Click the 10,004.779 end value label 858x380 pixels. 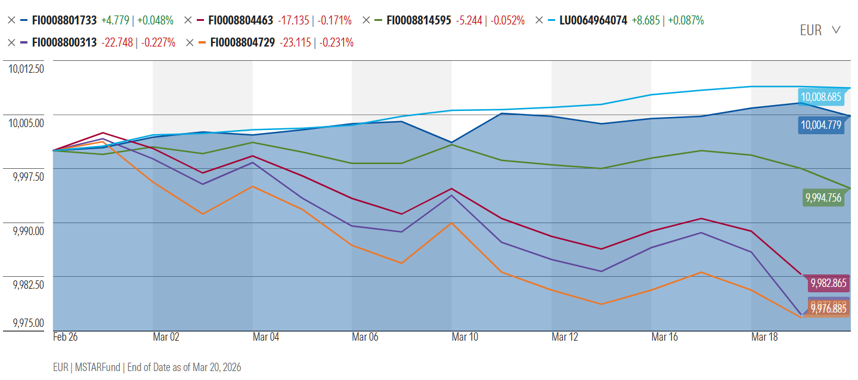(820, 125)
